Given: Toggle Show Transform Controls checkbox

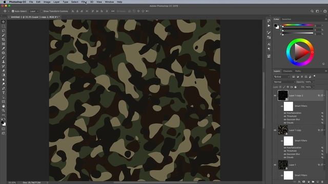Looking at the screenshot, I should [42, 11].
